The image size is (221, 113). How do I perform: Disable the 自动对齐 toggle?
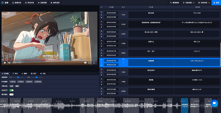[x=12, y=90]
